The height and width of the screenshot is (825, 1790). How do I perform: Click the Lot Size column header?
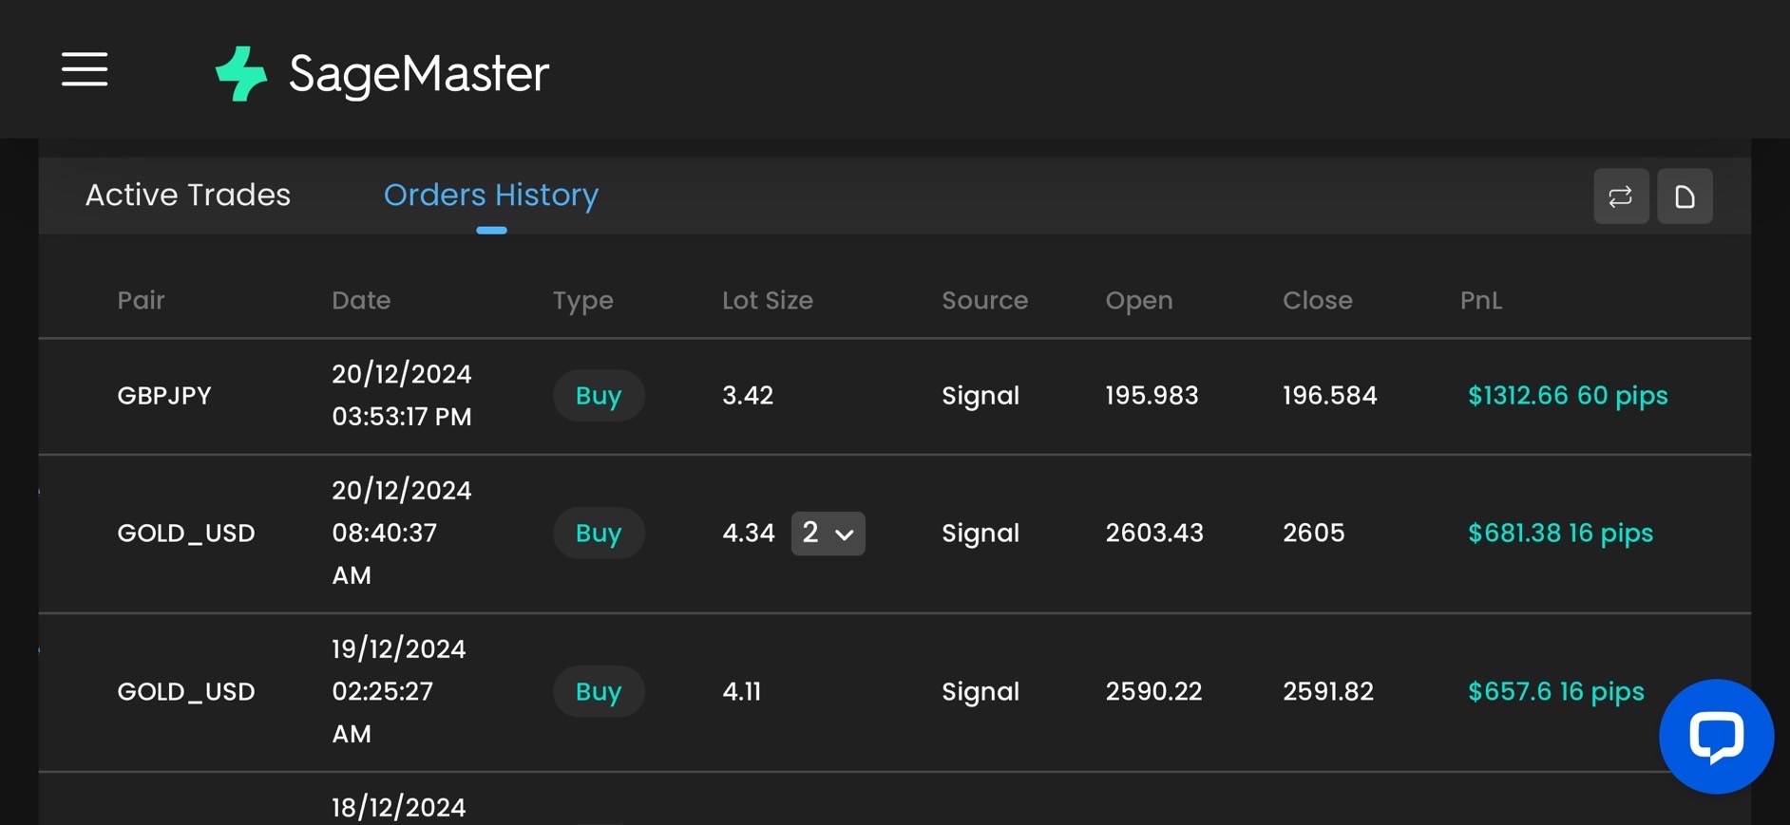767,301
